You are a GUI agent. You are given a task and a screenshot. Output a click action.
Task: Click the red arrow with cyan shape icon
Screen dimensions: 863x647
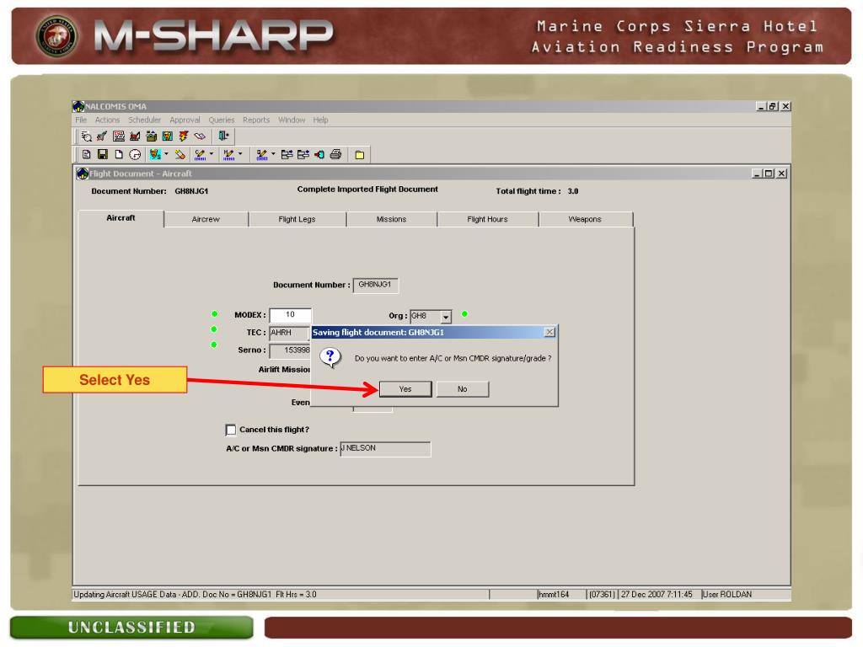[x=319, y=155]
